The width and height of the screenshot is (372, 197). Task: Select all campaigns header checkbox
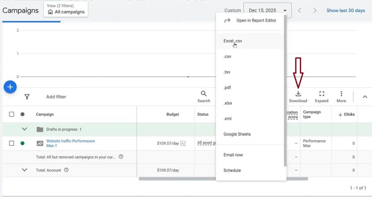click(11, 114)
